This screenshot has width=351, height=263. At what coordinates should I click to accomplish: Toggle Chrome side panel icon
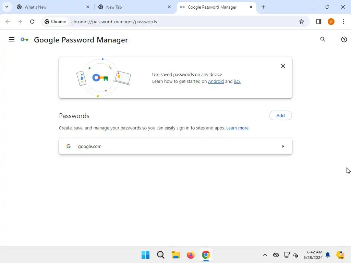[x=318, y=22]
